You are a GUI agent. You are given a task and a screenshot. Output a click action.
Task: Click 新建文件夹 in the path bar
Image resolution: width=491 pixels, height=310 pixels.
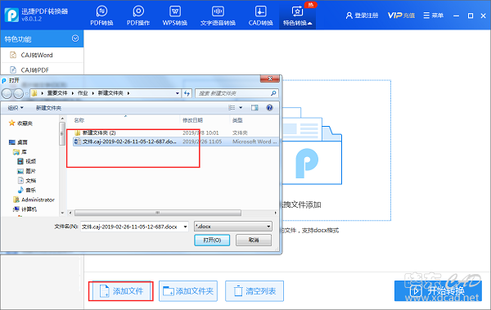click(110, 93)
